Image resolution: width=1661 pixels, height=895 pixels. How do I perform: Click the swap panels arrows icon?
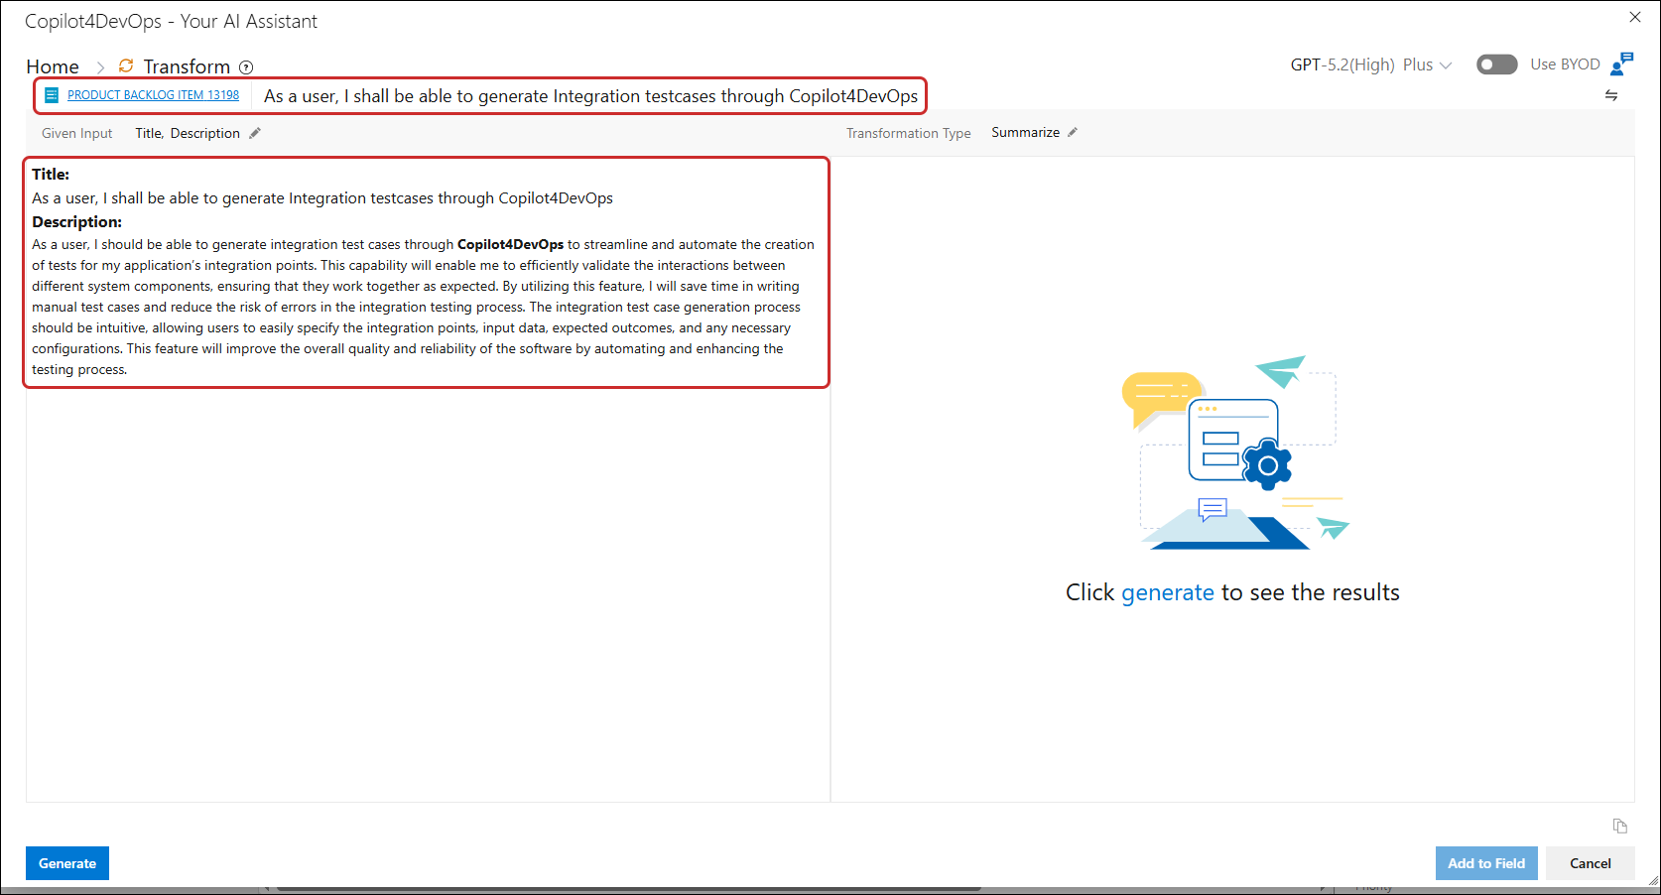point(1611,95)
